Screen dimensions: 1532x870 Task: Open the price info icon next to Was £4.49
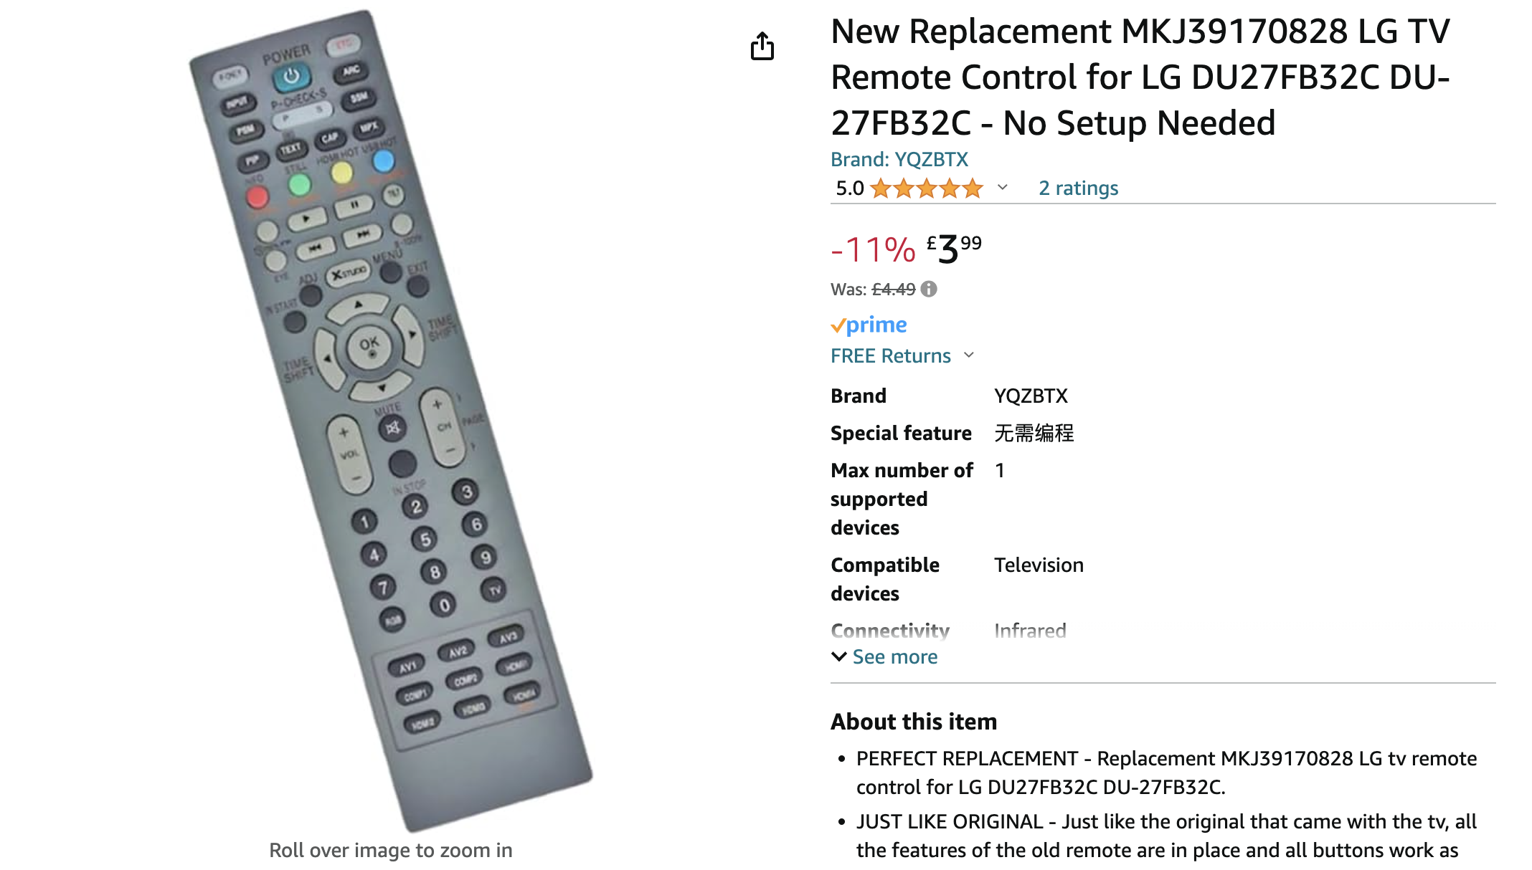tap(929, 289)
